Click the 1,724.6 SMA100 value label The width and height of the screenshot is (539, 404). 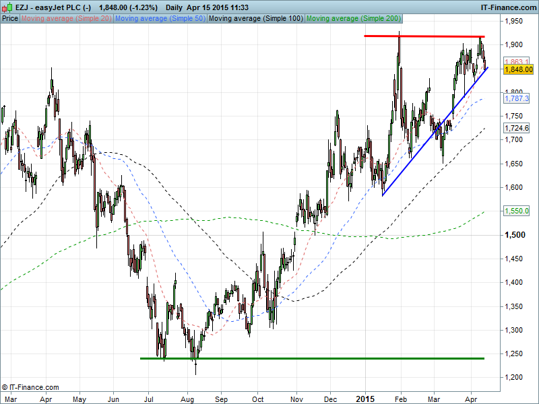point(517,128)
